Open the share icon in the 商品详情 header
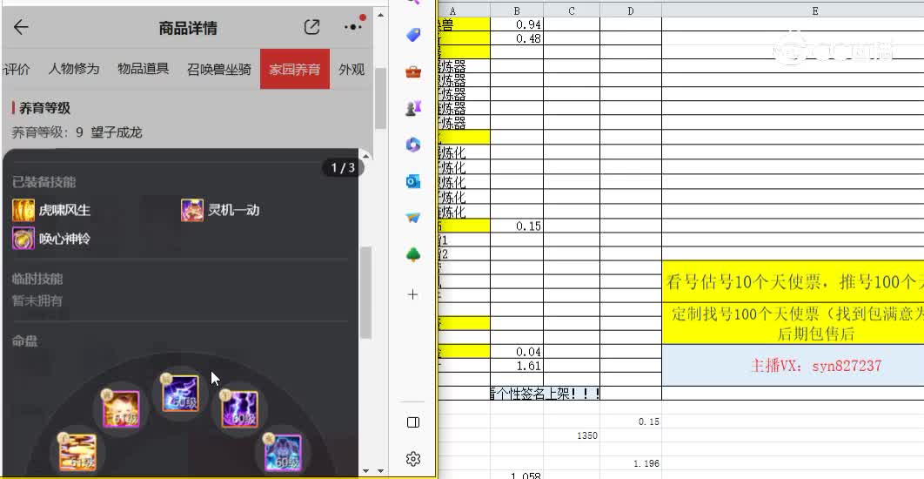 tap(311, 27)
